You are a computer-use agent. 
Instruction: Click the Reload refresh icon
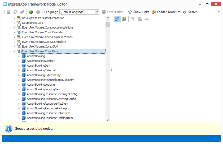point(15,12)
